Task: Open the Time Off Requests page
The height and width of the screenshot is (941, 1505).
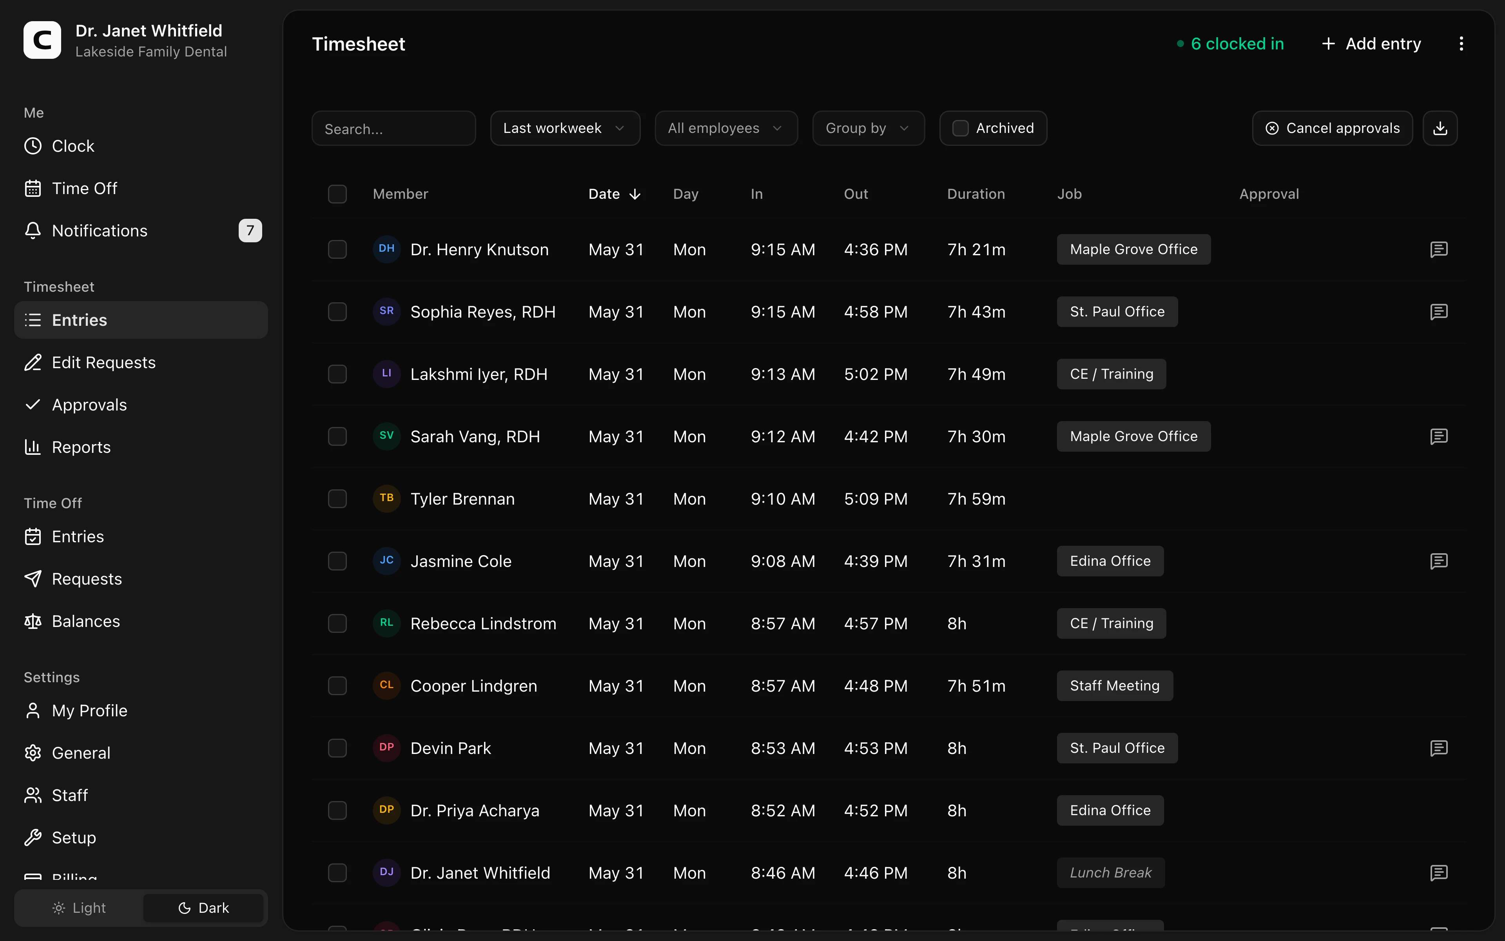Action: [x=141, y=579]
